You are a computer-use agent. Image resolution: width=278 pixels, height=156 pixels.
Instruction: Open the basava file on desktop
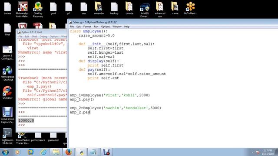[x=7, y=8]
